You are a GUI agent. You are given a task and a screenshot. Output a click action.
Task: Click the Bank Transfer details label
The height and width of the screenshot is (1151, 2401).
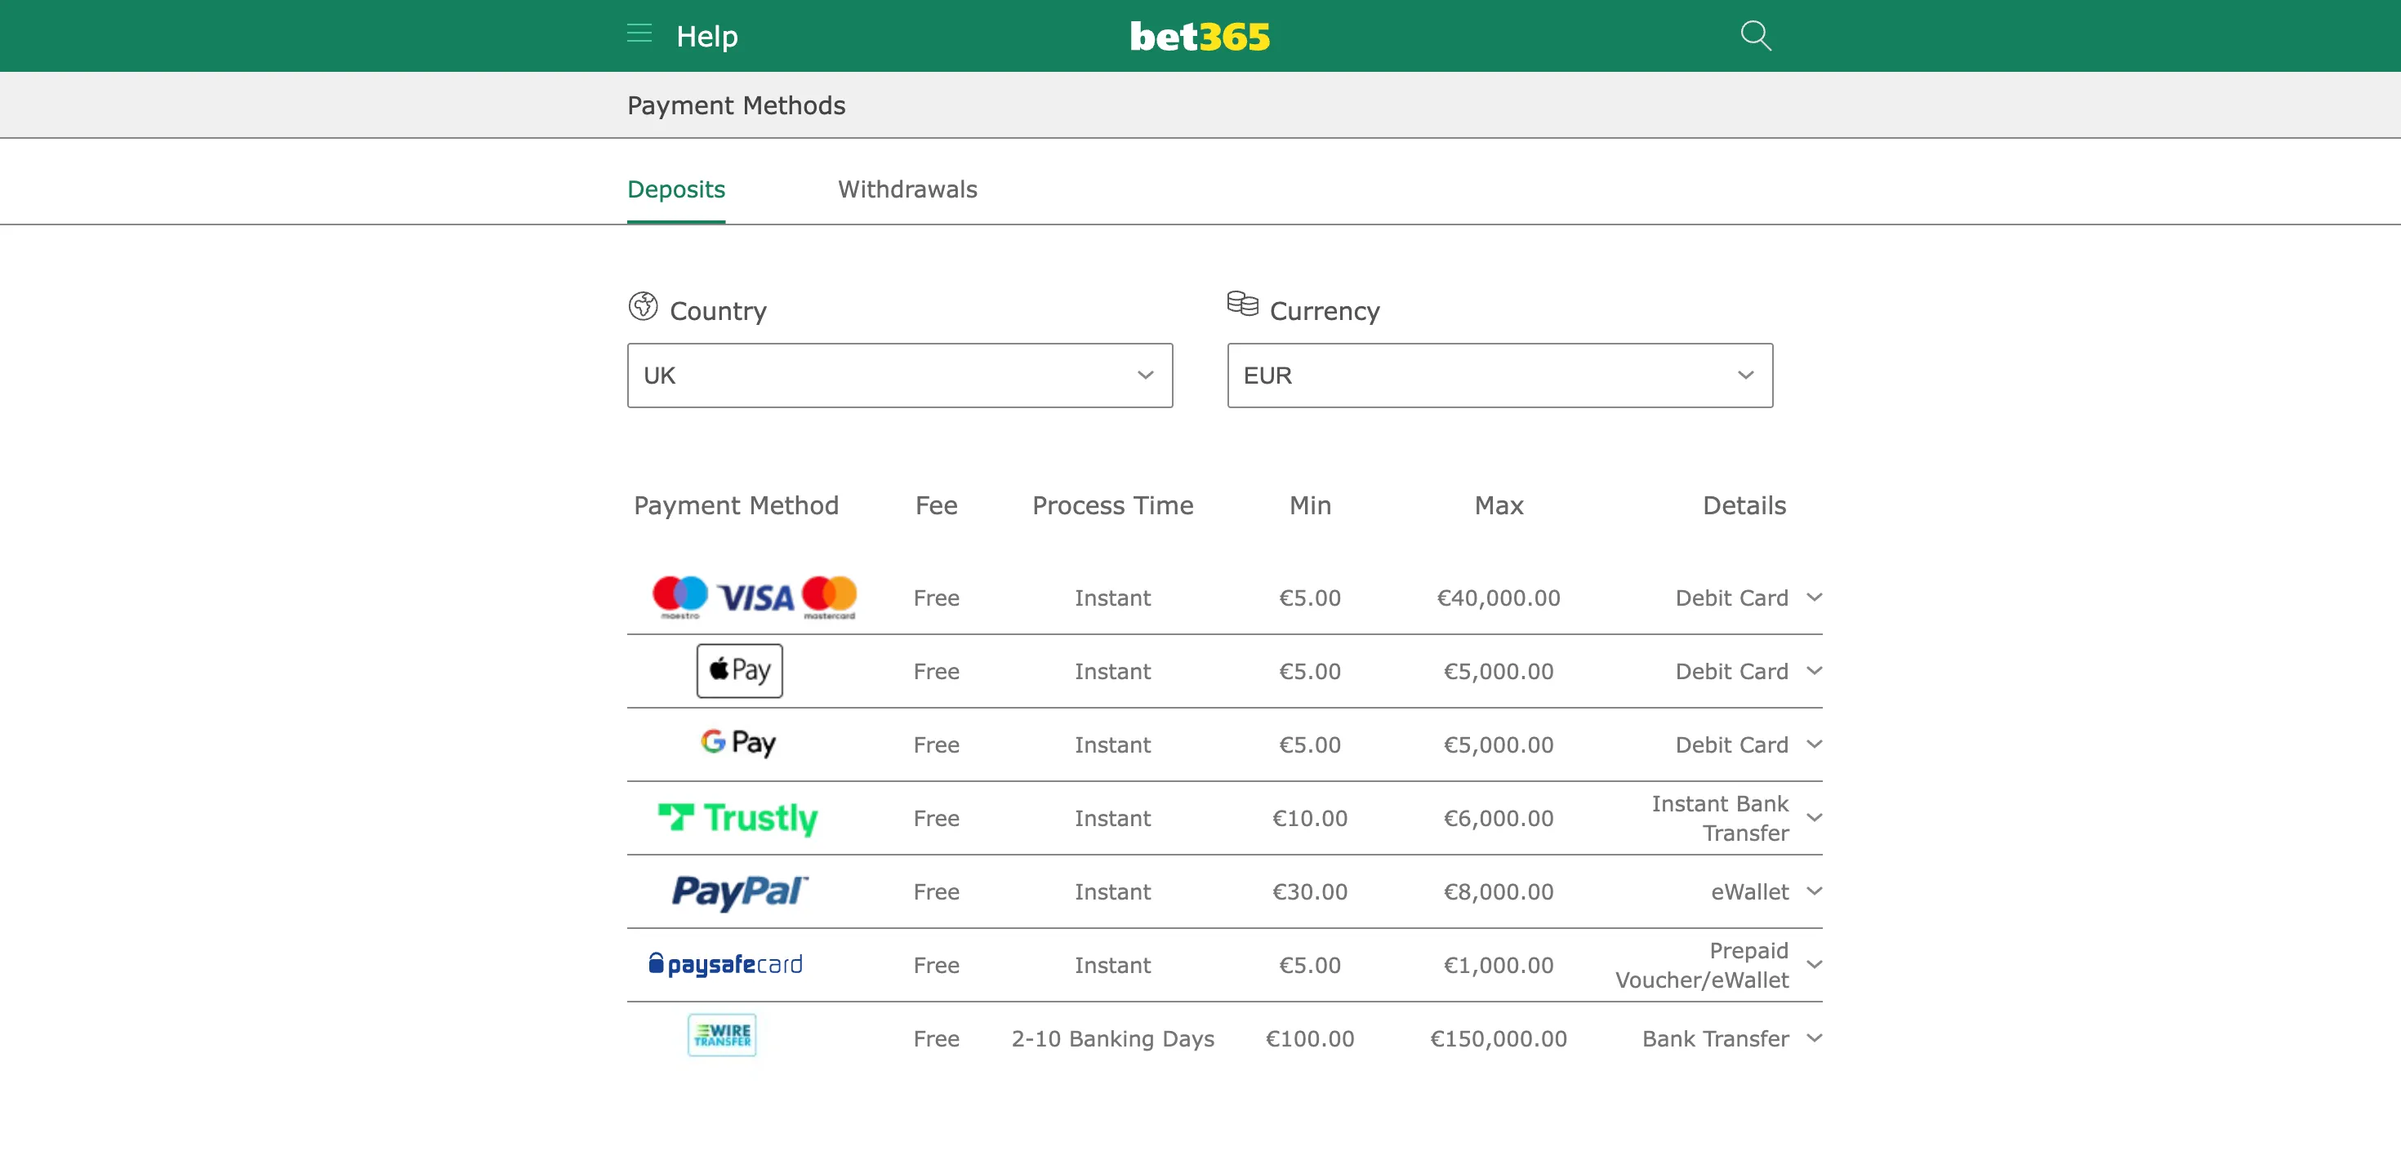tap(1715, 1038)
